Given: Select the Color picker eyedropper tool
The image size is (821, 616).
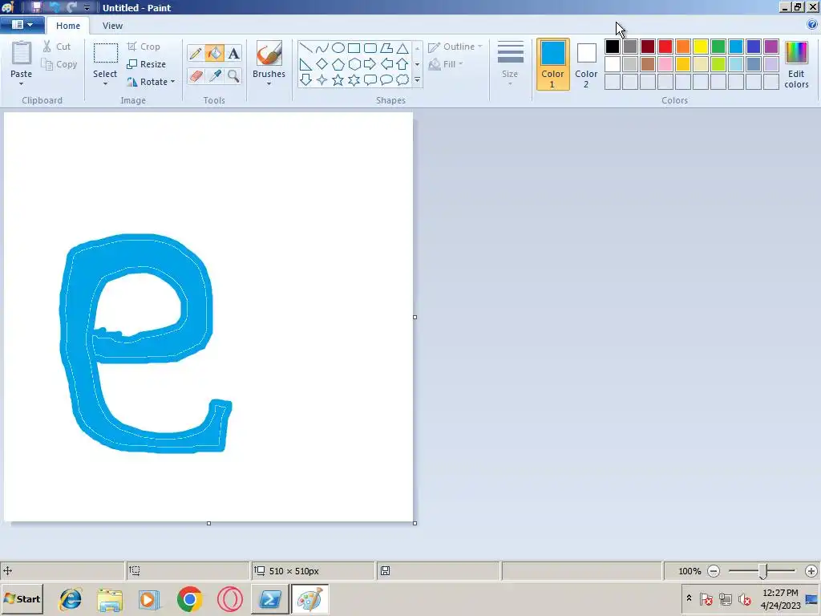Looking at the screenshot, I should [x=215, y=76].
